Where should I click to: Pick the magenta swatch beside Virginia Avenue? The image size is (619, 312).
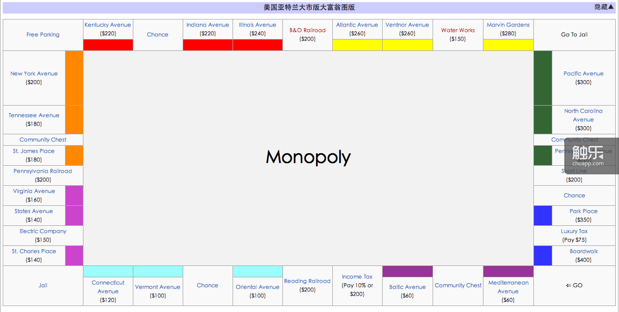(x=74, y=196)
